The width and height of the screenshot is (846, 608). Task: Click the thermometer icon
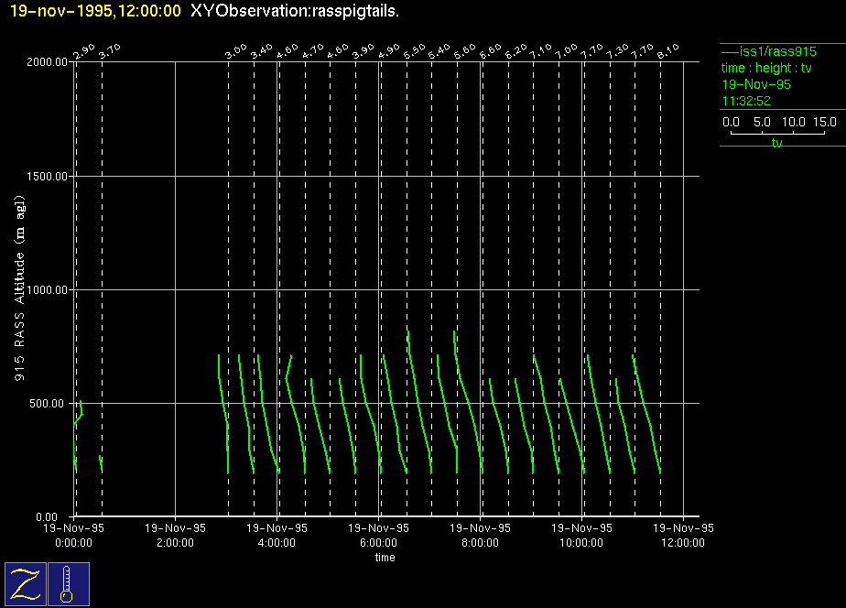point(67,583)
